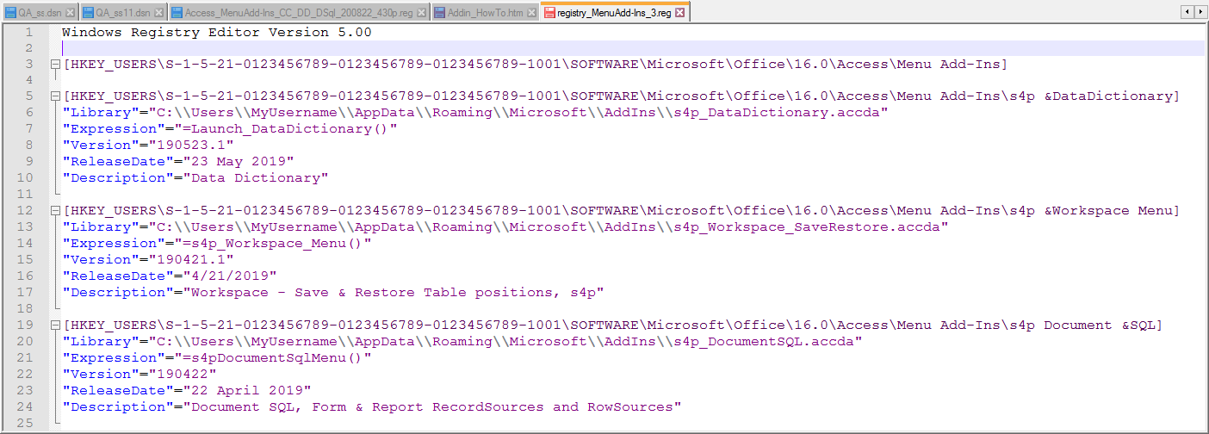
Task: Open the Access_MenuAdd-Ins_CC_DD_DSql_200822_430p.reg tab
Action: (x=298, y=13)
